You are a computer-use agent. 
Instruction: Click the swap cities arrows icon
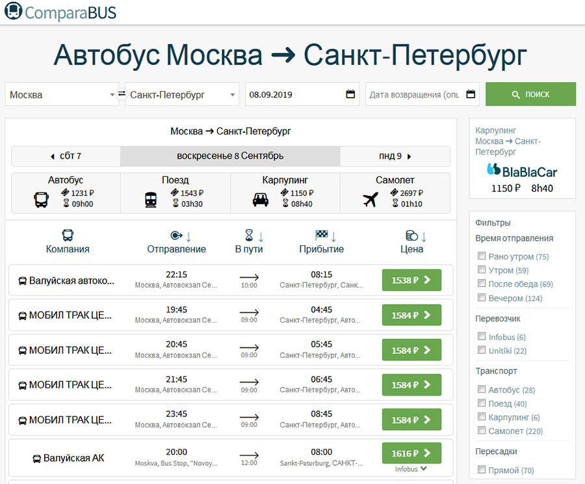[122, 94]
